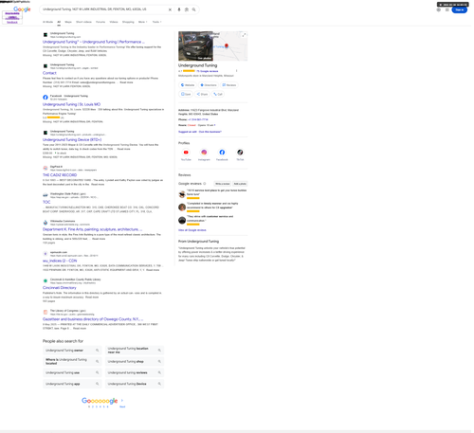This screenshot has width=474, height=433.
Task: Switch to the Forums tab
Action: coord(100,22)
